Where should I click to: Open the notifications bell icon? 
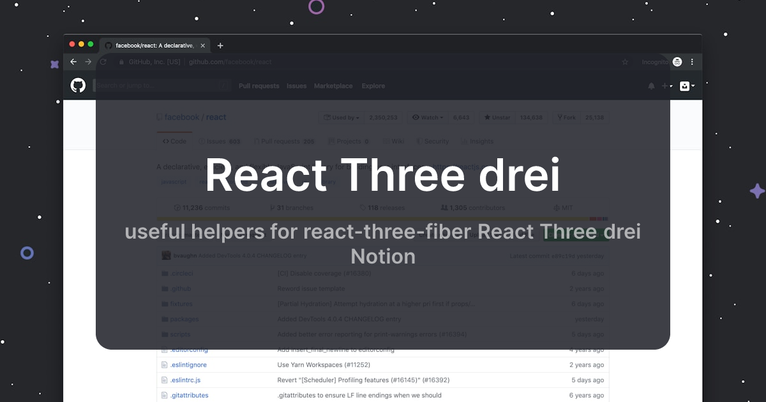point(651,86)
